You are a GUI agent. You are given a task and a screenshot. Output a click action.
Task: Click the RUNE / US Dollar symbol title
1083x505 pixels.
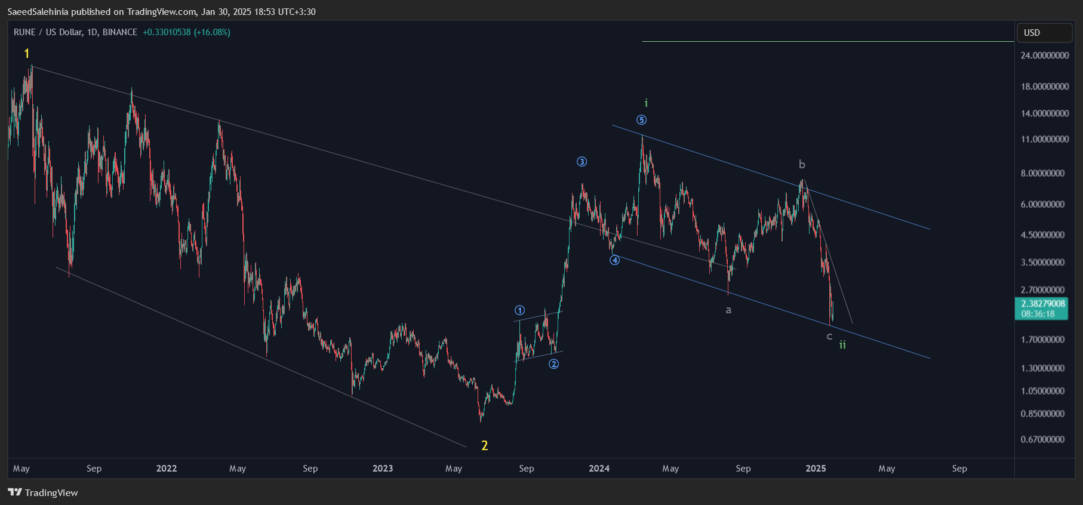pos(76,32)
